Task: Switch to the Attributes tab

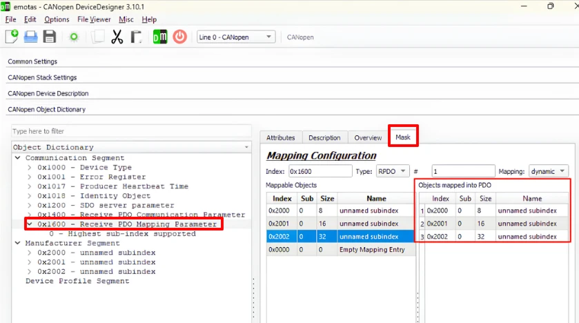Action: click(281, 138)
